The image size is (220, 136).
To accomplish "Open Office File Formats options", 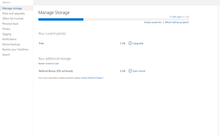I will pyautogui.click(x=13, y=19).
